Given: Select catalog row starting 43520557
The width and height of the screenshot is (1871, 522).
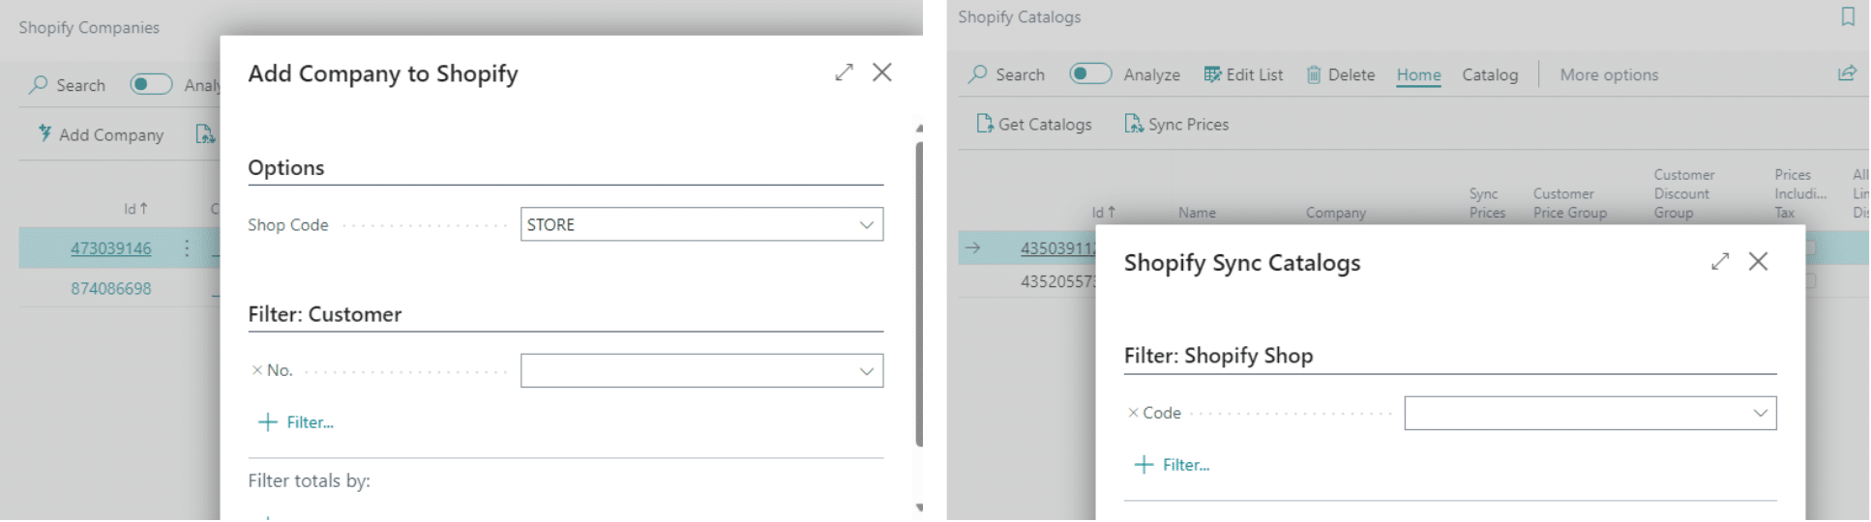Looking at the screenshot, I should click(x=1057, y=282).
